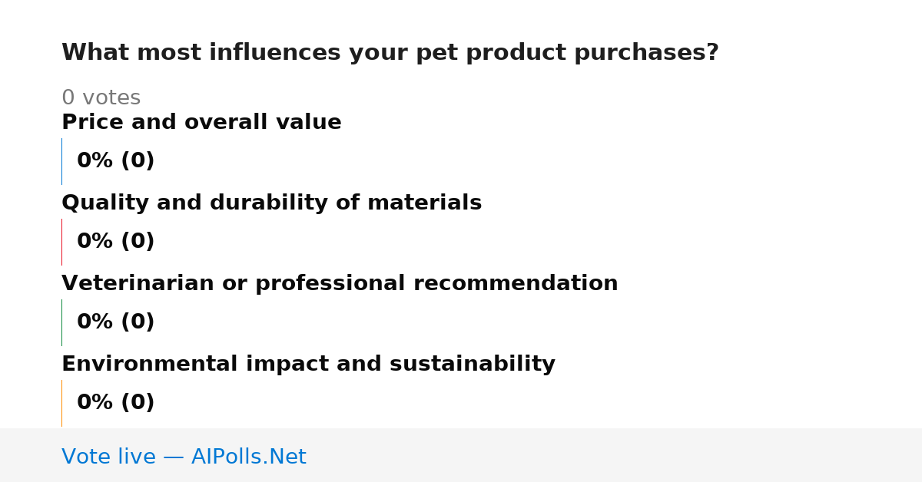
Task: Click the 0% (0) result under Veterinarian
Action: click(115, 322)
